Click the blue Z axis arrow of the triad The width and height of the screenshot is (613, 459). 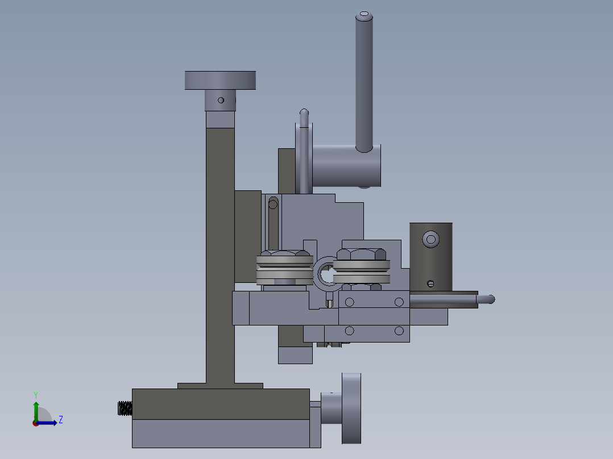(47, 423)
